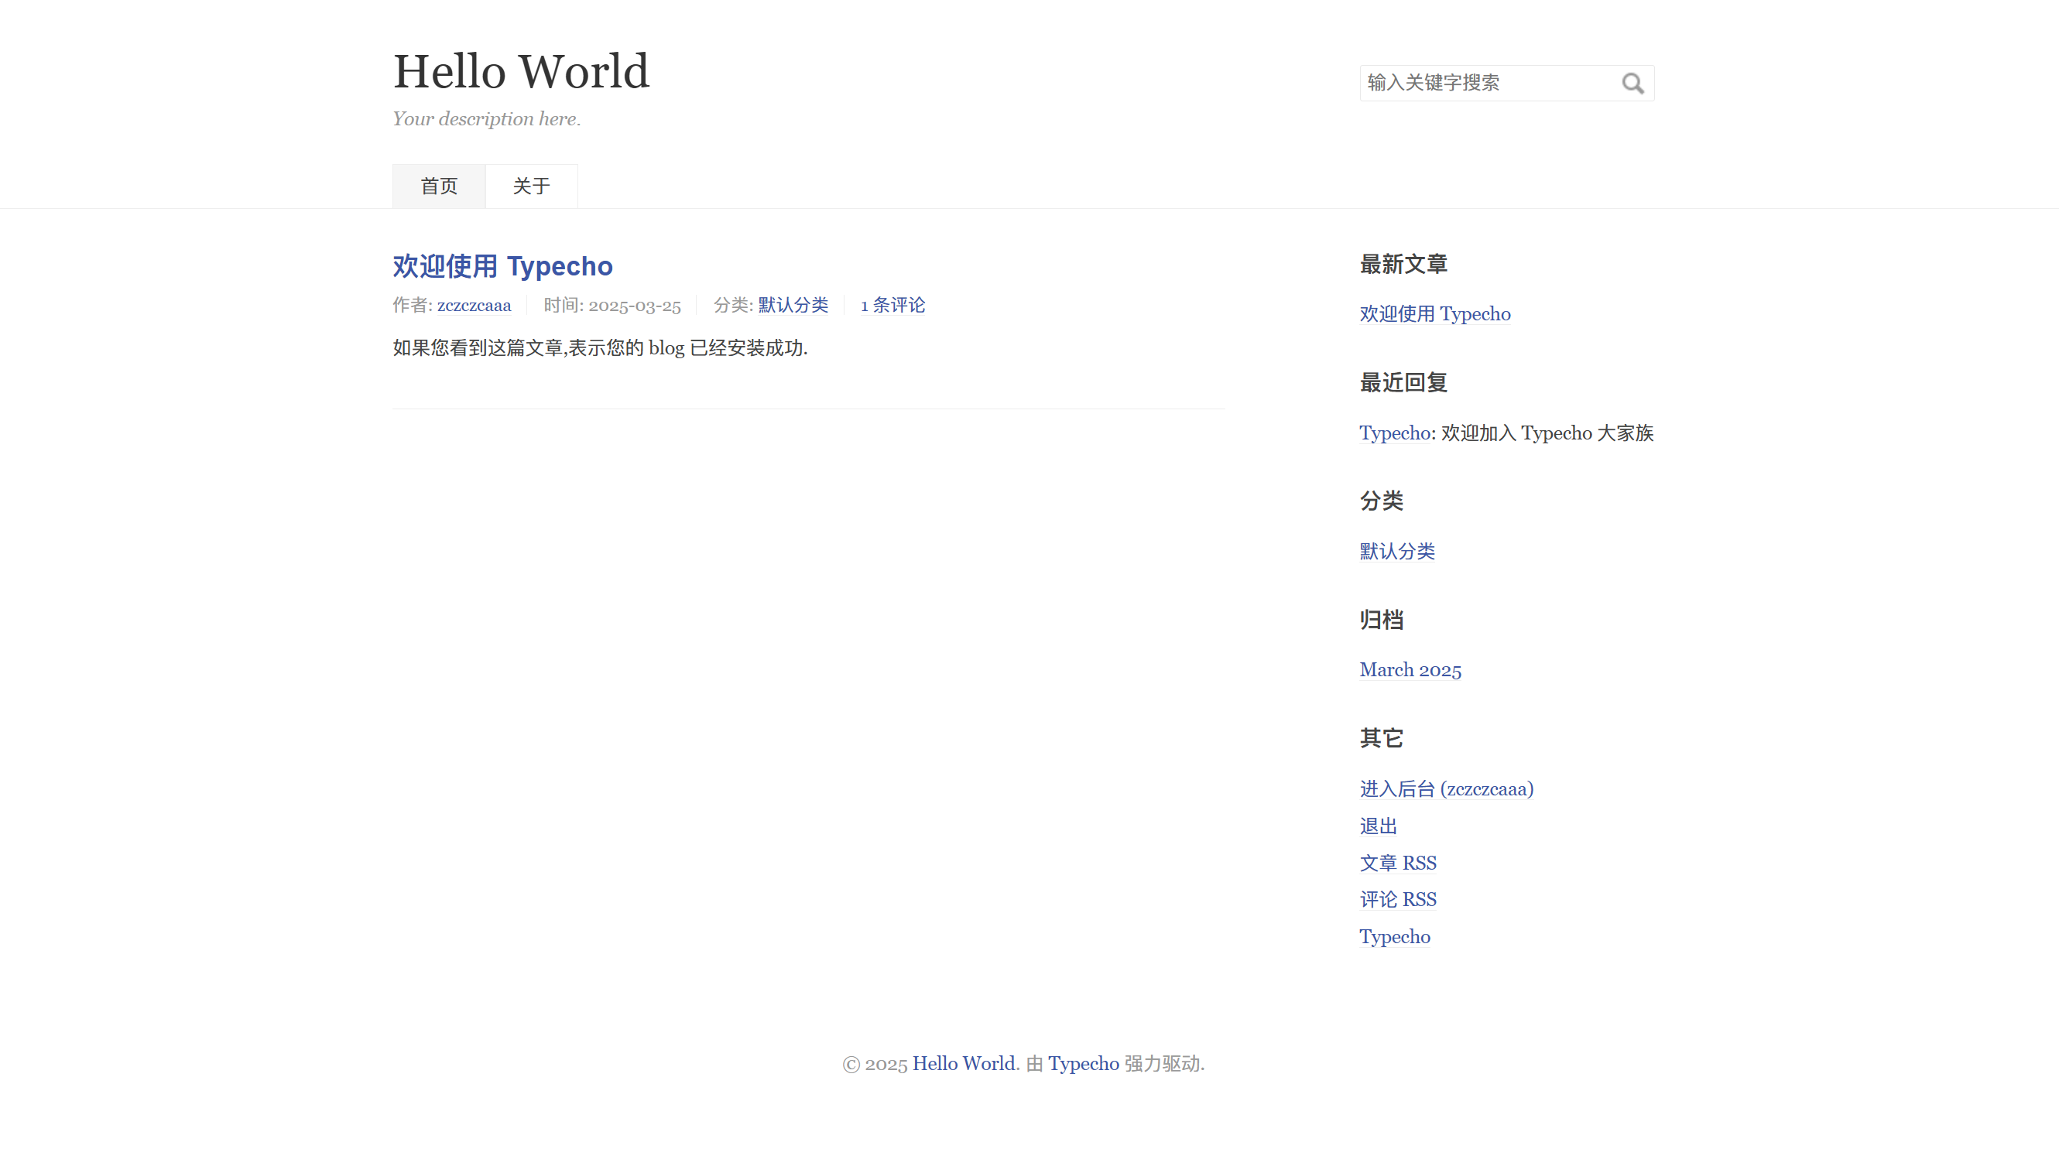Image resolution: width=2059 pixels, height=1149 pixels.
Task: Open 欢迎使用 Typecho under 最新文章
Action: 1435,314
